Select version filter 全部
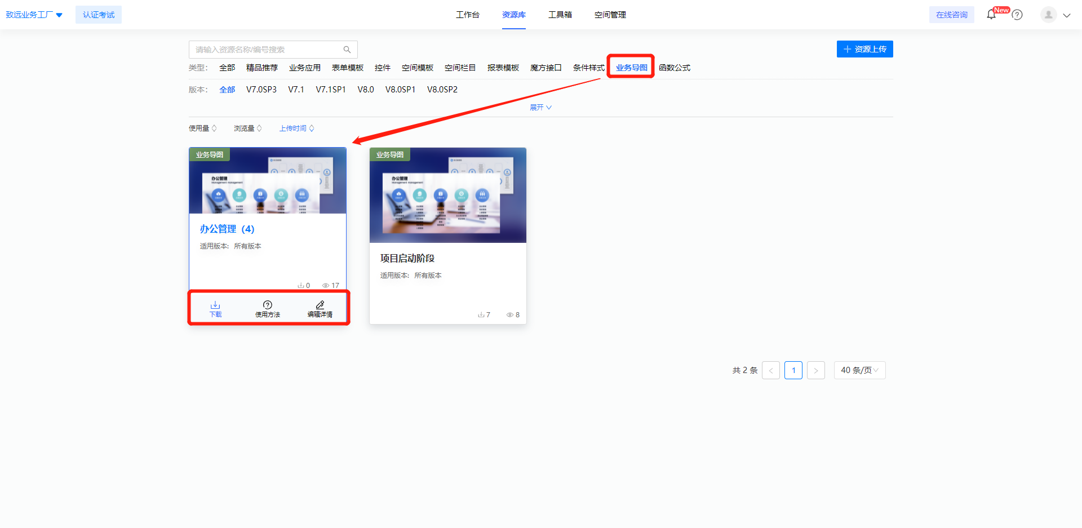The width and height of the screenshot is (1082, 528). tap(227, 90)
